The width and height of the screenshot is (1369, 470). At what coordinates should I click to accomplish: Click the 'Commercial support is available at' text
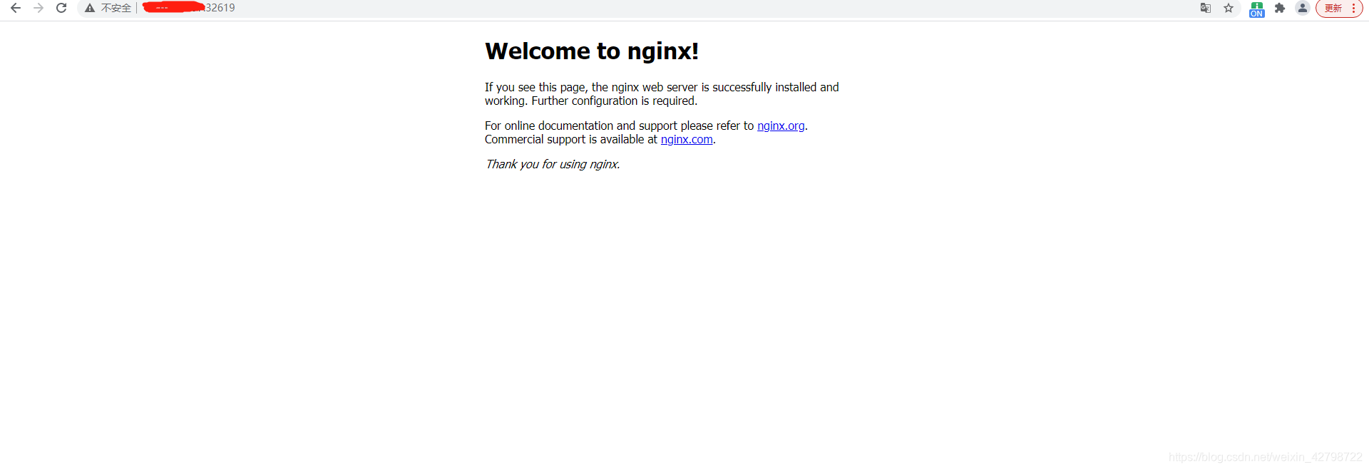click(571, 139)
